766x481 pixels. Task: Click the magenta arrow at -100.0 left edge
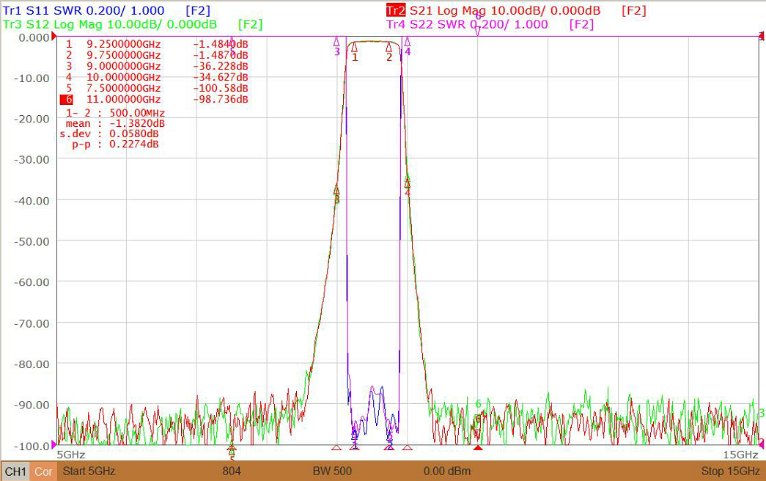tap(54, 445)
